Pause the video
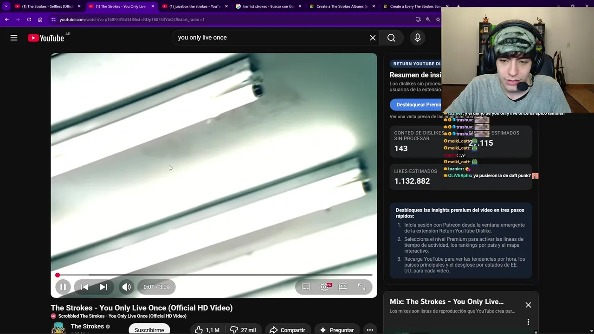Image resolution: width=594 pixels, height=334 pixels. coord(63,287)
